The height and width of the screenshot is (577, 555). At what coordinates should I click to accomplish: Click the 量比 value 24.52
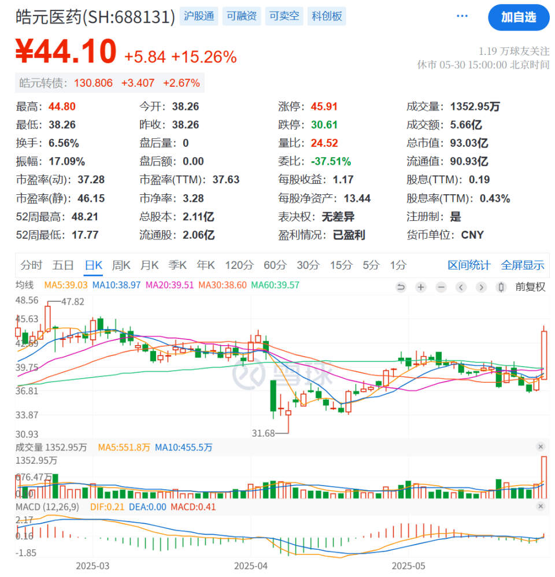(x=324, y=143)
